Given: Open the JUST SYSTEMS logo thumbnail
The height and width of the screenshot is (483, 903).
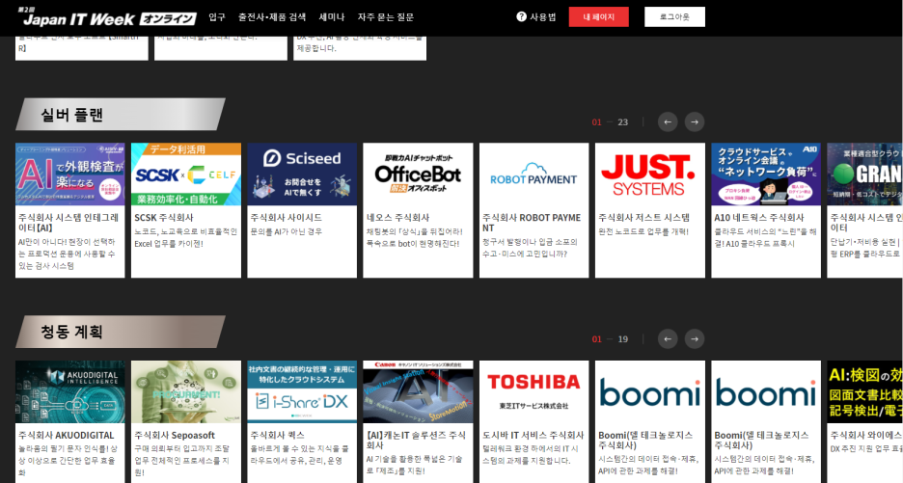Looking at the screenshot, I should (650, 174).
